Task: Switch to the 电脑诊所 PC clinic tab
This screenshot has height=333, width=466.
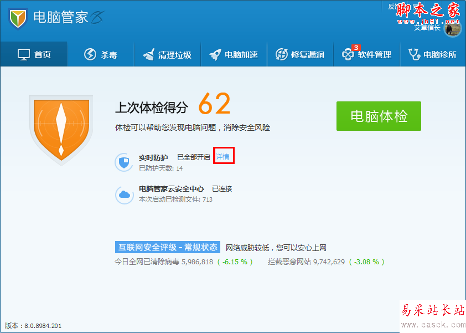Action: 433,54
